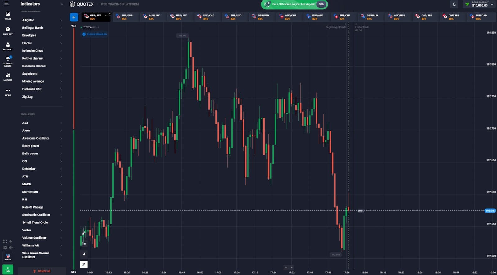Click the Delete all button
The image size is (497, 275).
pyautogui.click(x=42, y=271)
